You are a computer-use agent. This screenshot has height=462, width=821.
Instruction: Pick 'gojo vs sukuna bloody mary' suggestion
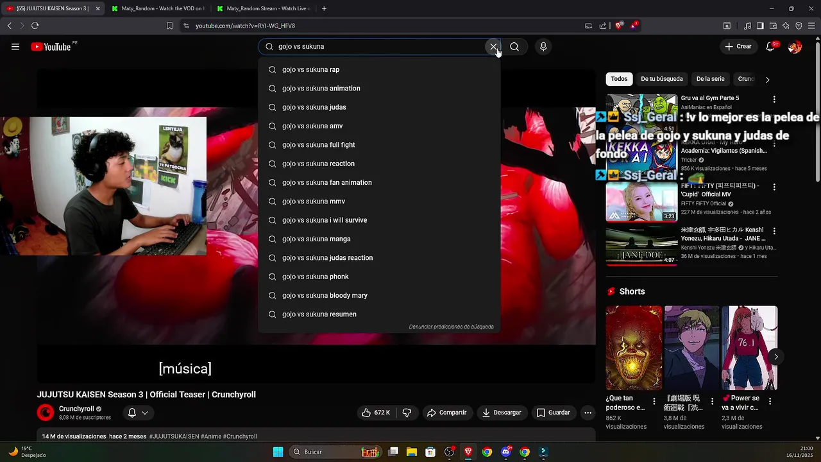[379, 295]
